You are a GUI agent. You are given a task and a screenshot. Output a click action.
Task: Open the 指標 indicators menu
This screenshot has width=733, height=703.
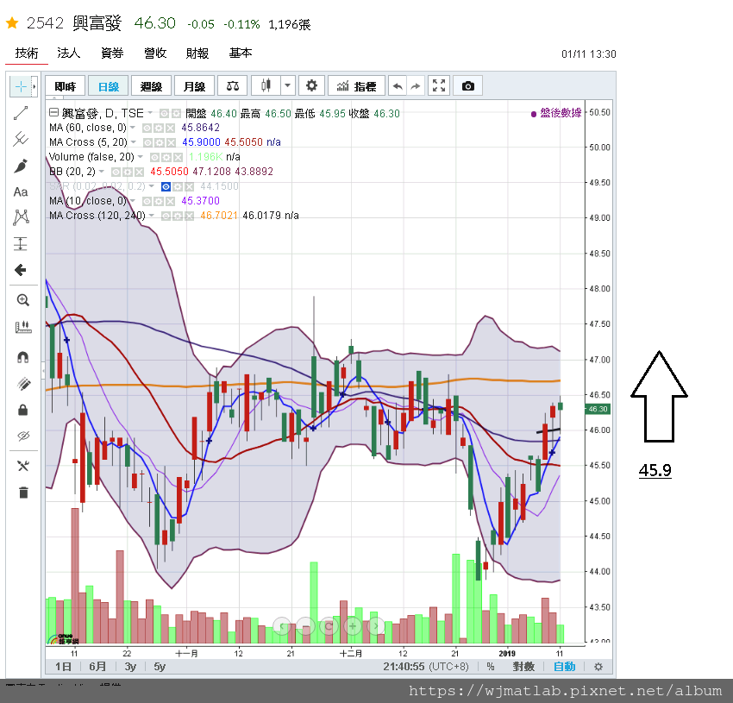coord(356,86)
